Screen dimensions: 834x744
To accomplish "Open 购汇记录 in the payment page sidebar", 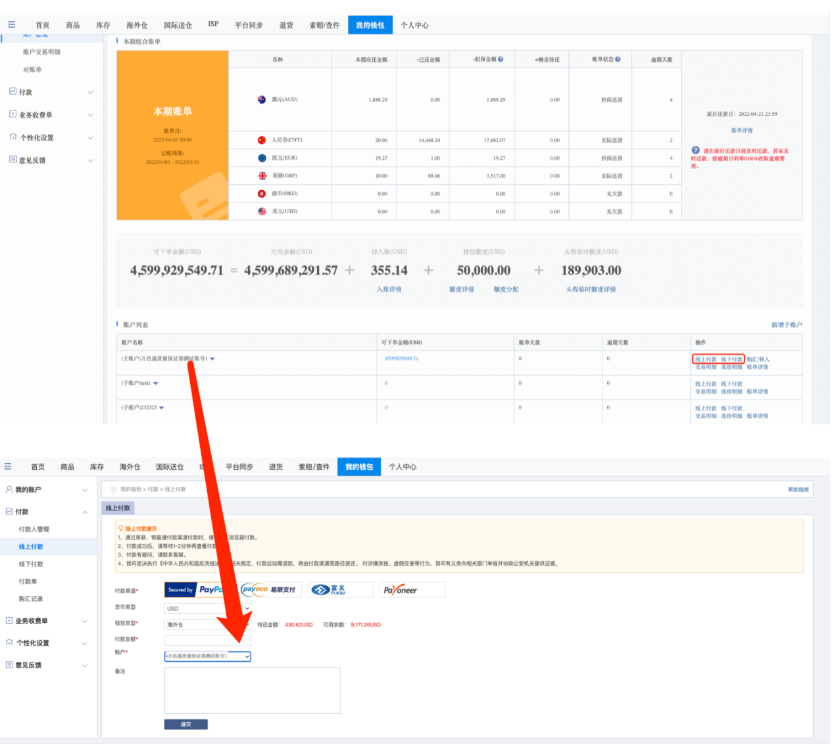I will point(31,599).
